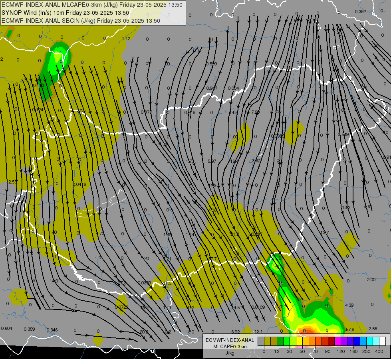The width and height of the screenshot is (391, 359).
Task: Click the map value '2.53'
Action: (x=12, y=182)
